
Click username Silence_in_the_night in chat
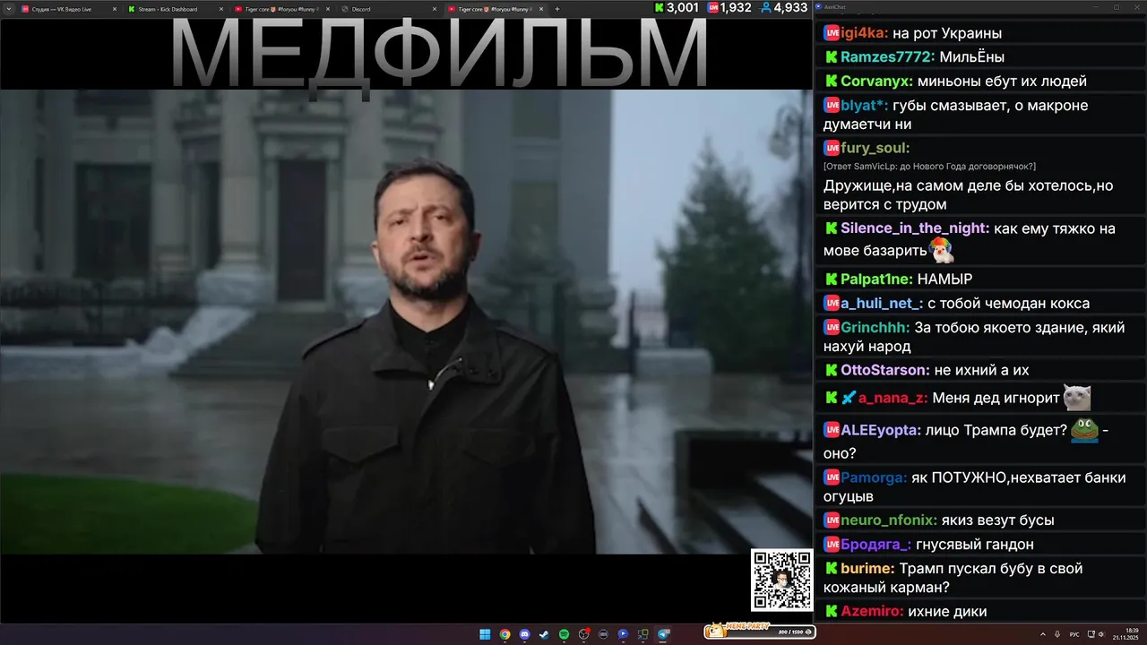coord(915,228)
